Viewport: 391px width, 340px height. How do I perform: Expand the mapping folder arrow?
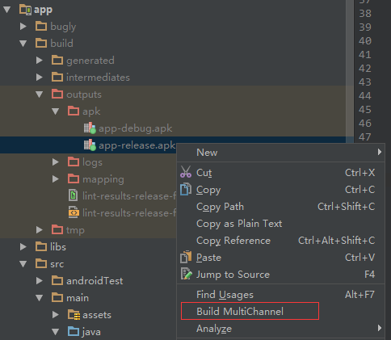[x=56, y=178]
